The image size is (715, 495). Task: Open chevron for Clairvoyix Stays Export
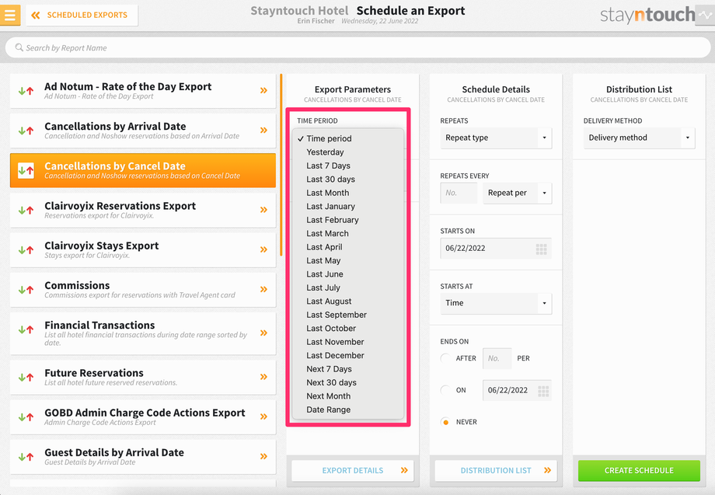click(x=263, y=249)
